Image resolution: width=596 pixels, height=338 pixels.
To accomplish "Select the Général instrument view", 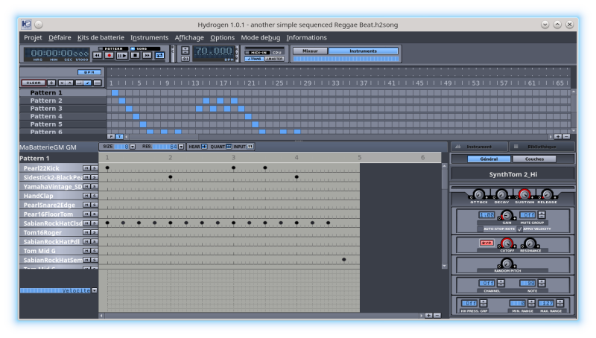I will (489, 159).
